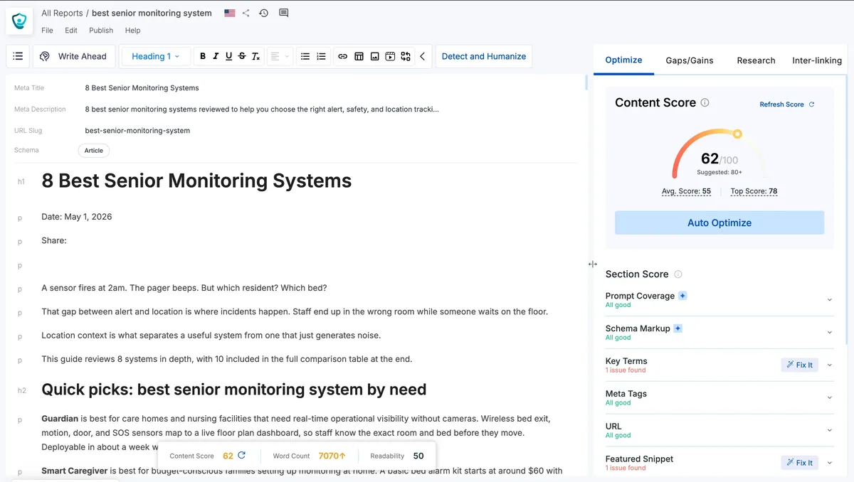Open the comments speech bubble icon
The height and width of the screenshot is (482, 854).
pos(284,13)
